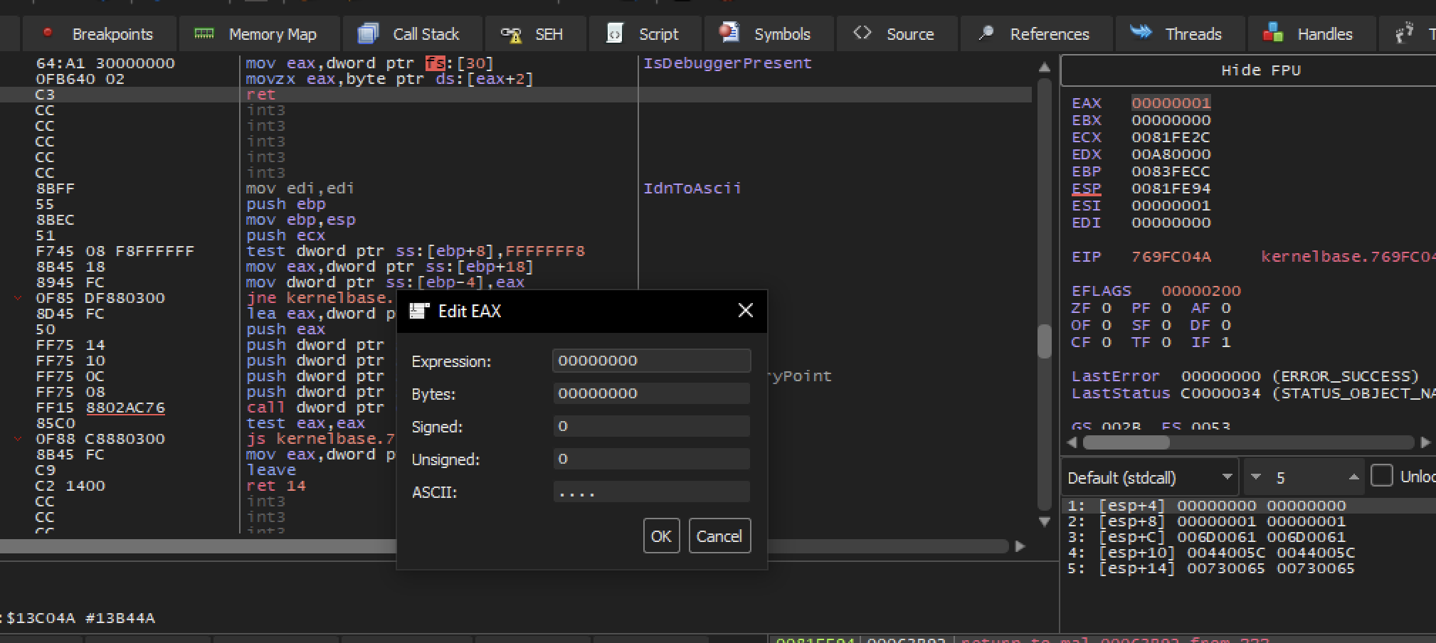Click the IdnToAscii comment label

pos(692,188)
